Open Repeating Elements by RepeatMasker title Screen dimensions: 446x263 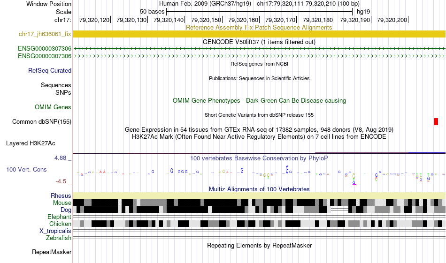tap(259, 245)
